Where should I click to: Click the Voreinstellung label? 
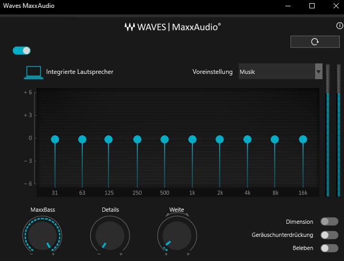coord(212,72)
